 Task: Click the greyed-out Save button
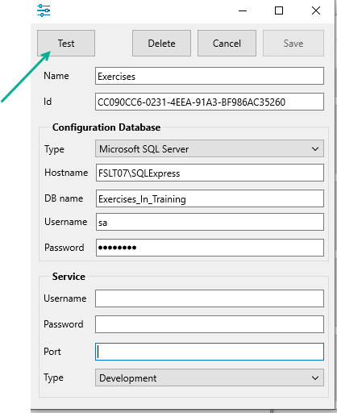[293, 43]
